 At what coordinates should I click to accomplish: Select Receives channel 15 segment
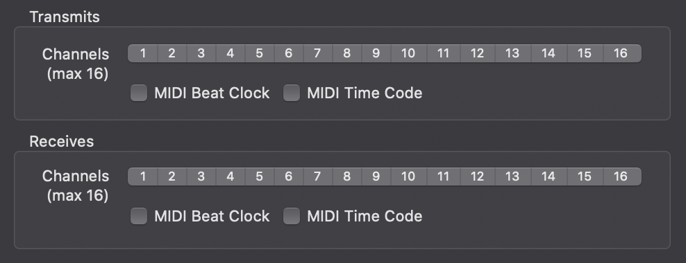point(585,176)
